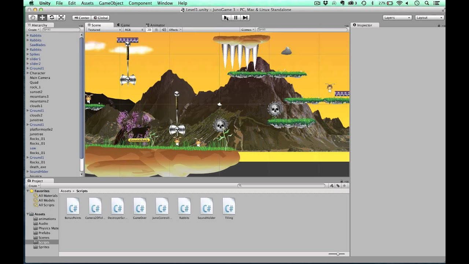The width and height of the screenshot is (469, 264).
Task: Toggle 2D mode in Scene view
Action: pyautogui.click(x=149, y=30)
